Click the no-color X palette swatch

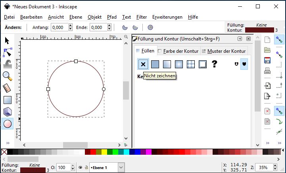tap(4, 152)
